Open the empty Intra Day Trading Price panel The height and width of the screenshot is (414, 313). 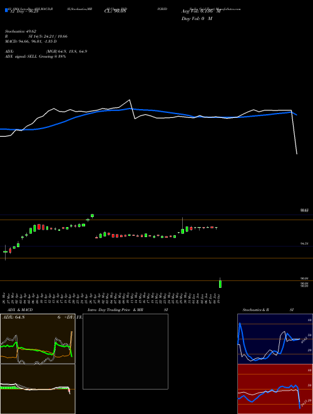coord(125,351)
